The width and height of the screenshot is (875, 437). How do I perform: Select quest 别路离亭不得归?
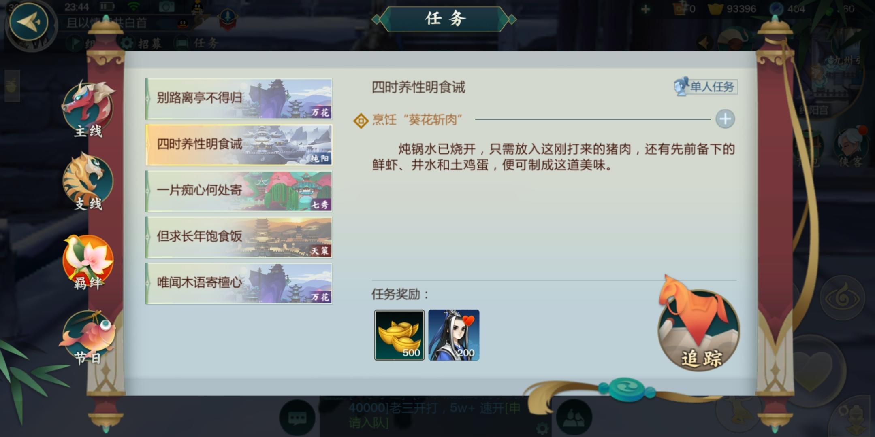[x=239, y=99]
